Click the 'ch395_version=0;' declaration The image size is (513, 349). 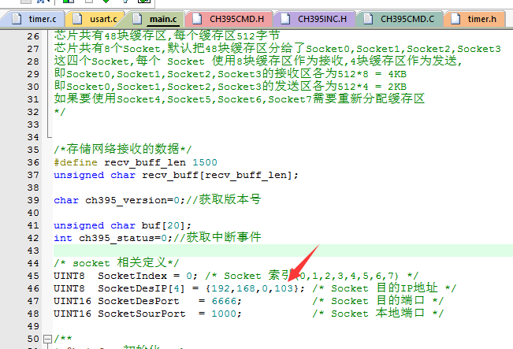pyautogui.click(x=136, y=200)
